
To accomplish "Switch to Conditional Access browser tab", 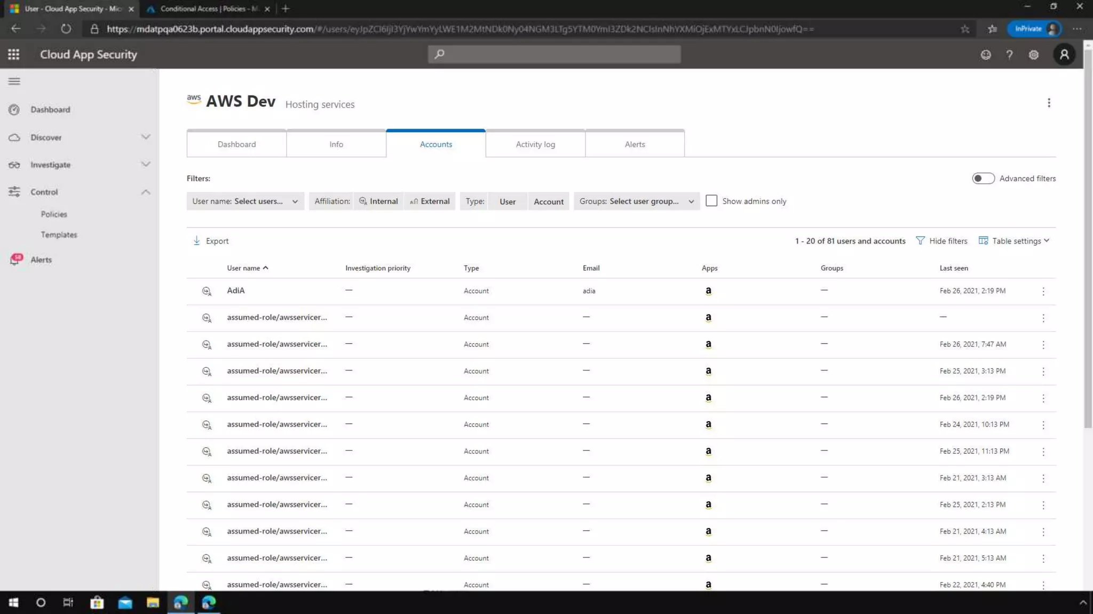I will [209, 9].
